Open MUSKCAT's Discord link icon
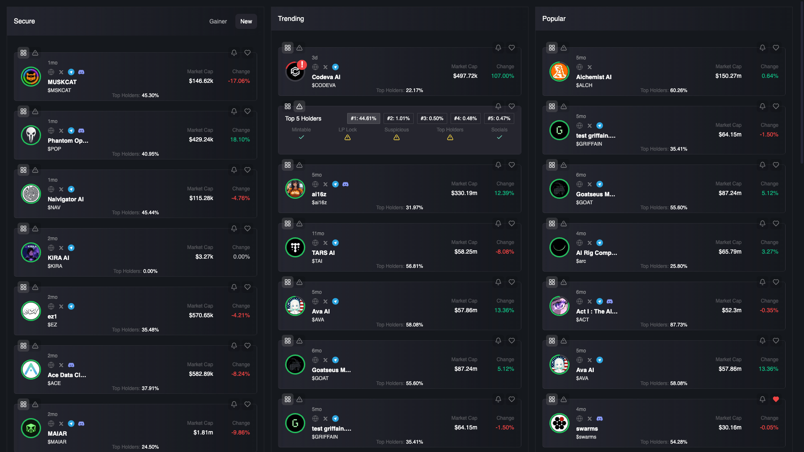 (81, 72)
